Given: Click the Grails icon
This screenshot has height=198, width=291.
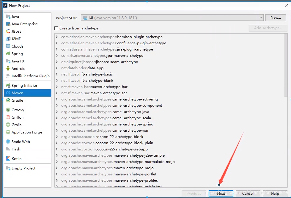Looking at the screenshot, I should pyautogui.click(x=8, y=125).
